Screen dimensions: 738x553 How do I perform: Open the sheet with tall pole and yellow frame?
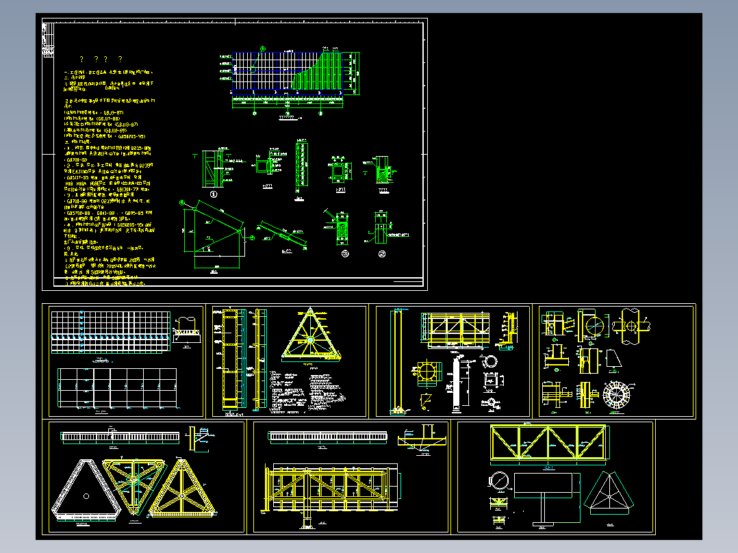[x=453, y=361]
